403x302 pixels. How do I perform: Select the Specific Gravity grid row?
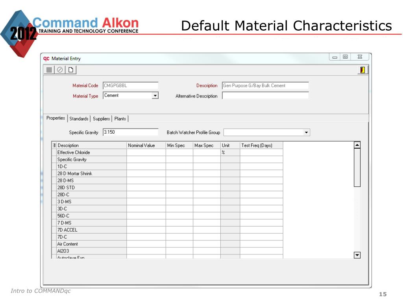167,160
